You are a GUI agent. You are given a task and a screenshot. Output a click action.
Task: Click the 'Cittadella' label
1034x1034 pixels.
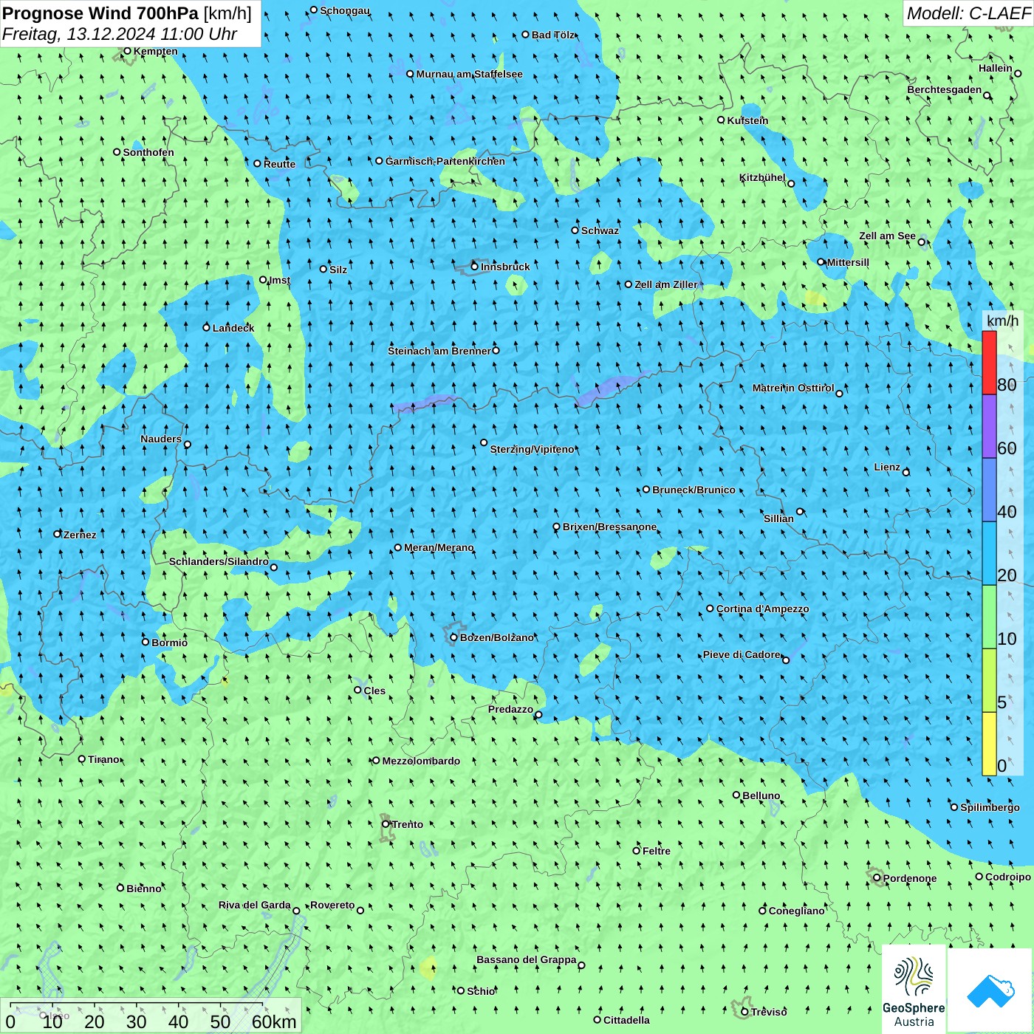pos(627,1020)
